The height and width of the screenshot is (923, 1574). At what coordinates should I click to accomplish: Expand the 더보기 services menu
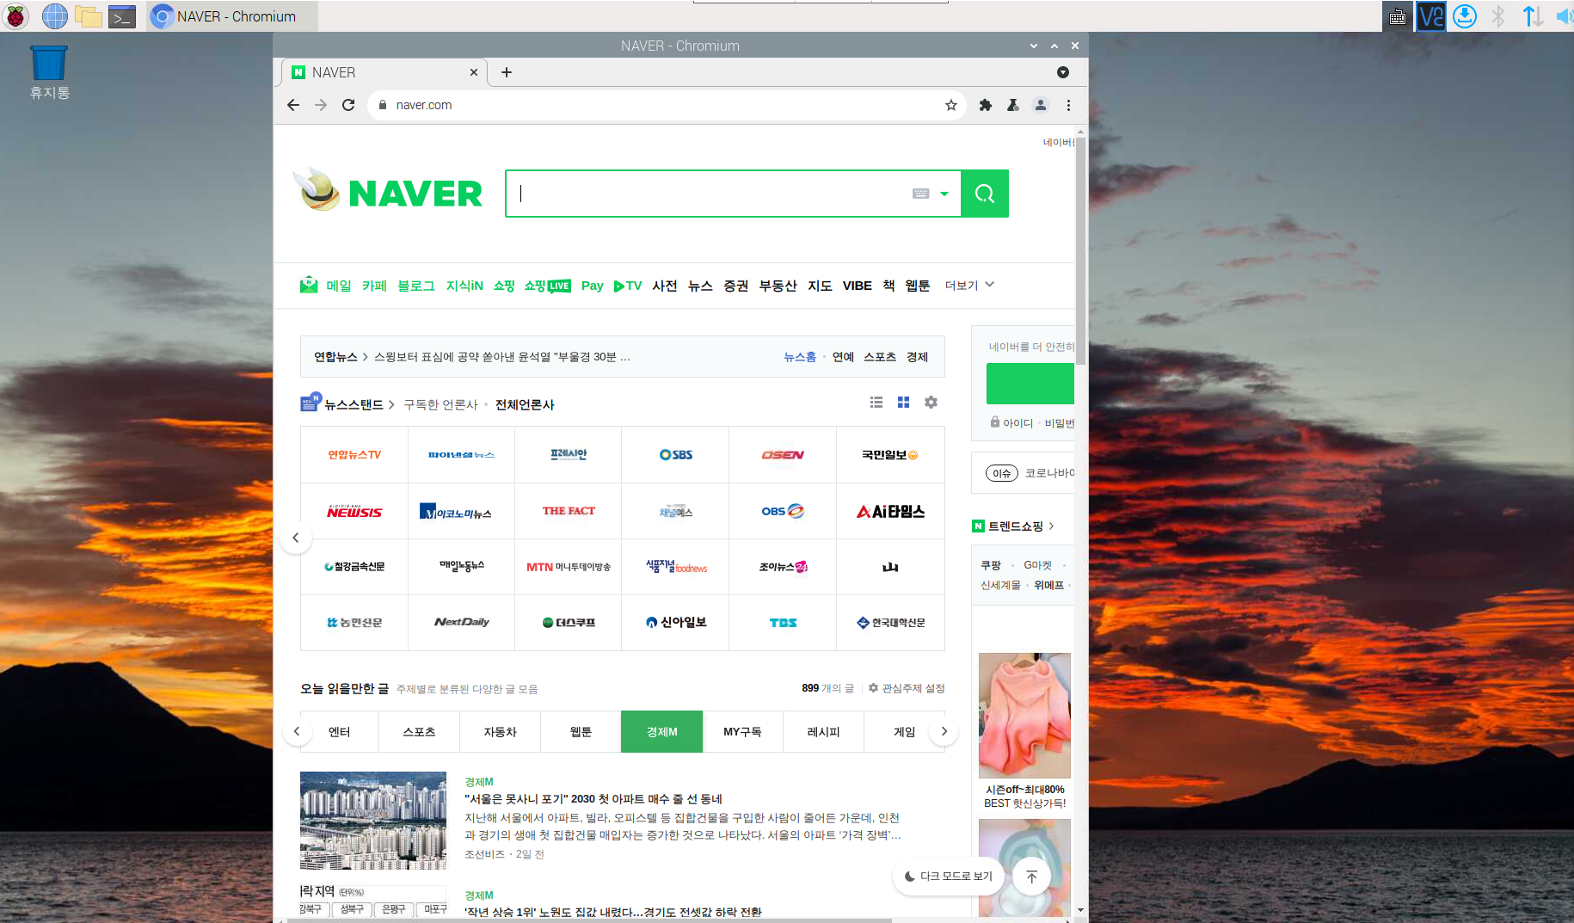969,285
